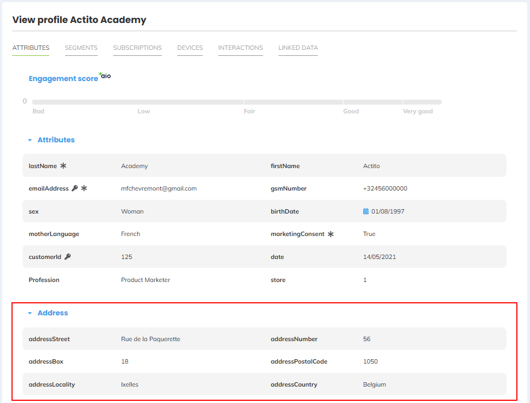Click the 'Very good' scale label
Viewport: 530px width, 403px height.
418,111
